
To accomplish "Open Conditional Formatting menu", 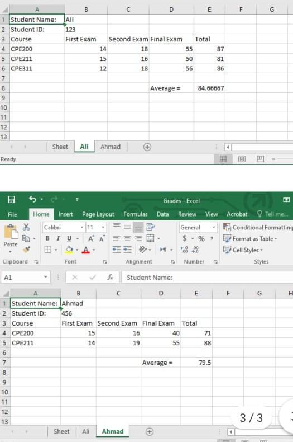I will coord(258,227).
